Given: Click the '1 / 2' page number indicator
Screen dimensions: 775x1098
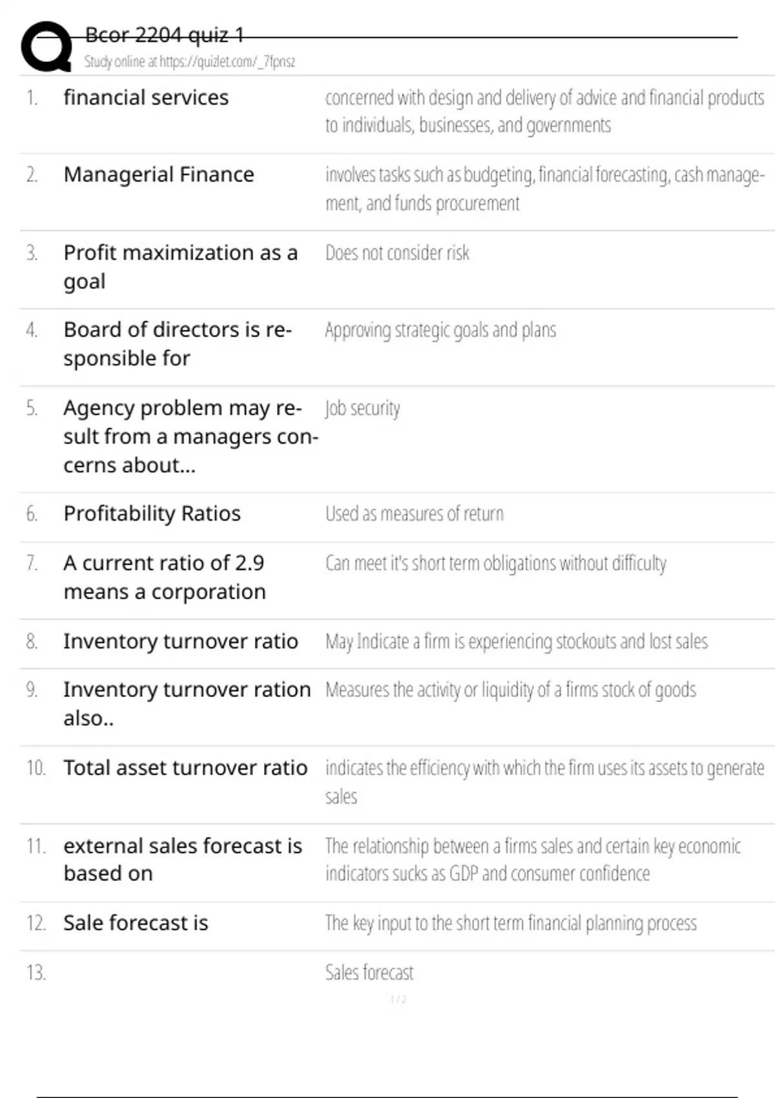Looking at the screenshot, I should pyautogui.click(x=398, y=999).
